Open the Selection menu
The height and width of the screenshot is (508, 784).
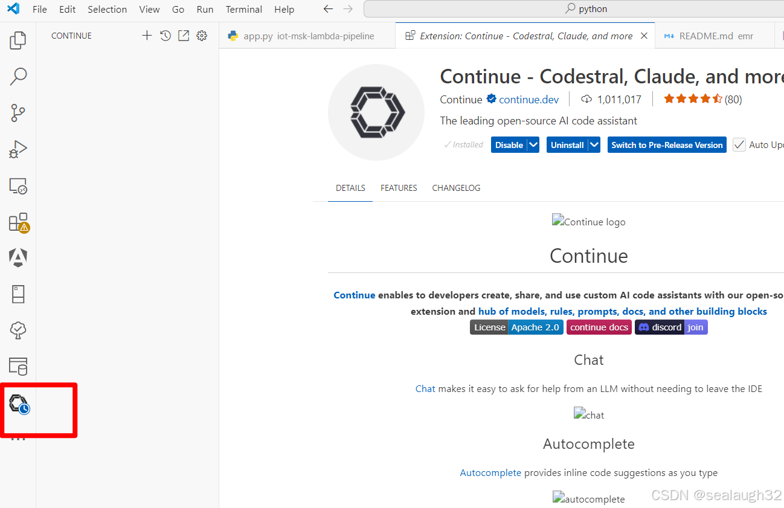108,9
